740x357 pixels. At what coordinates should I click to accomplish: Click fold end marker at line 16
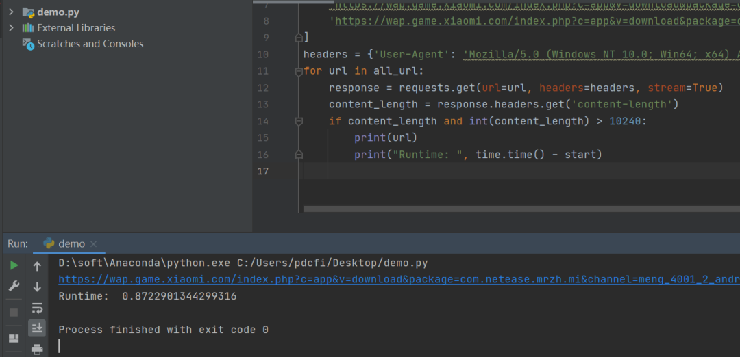(298, 155)
